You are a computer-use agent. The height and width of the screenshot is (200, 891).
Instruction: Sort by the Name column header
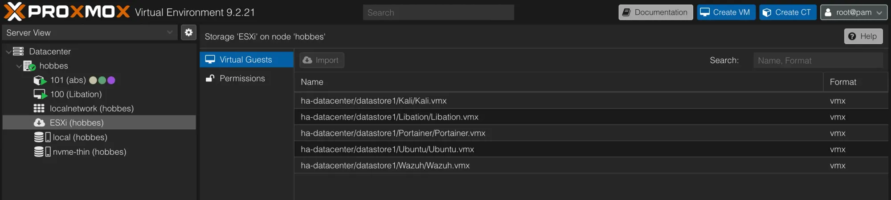[x=559, y=82]
